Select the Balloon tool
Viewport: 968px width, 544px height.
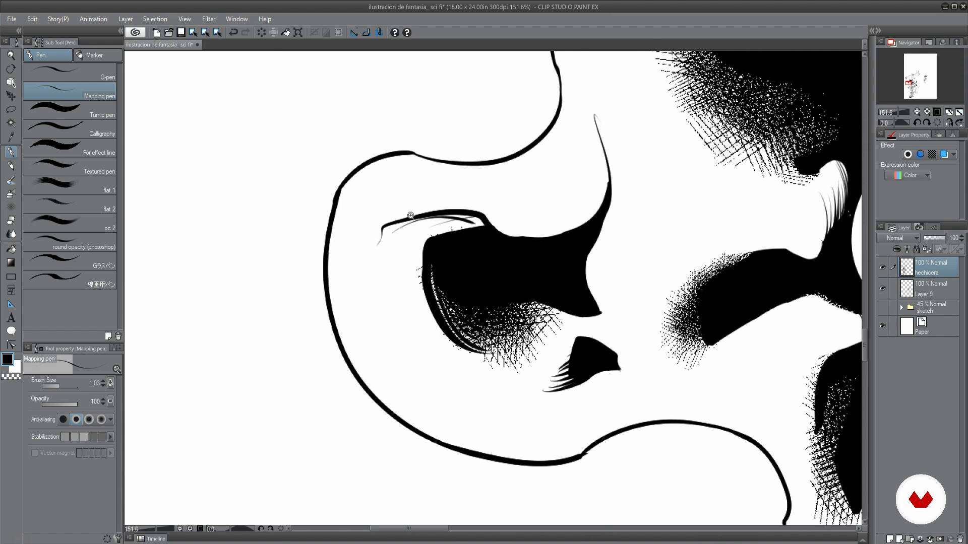tap(11, 331)
